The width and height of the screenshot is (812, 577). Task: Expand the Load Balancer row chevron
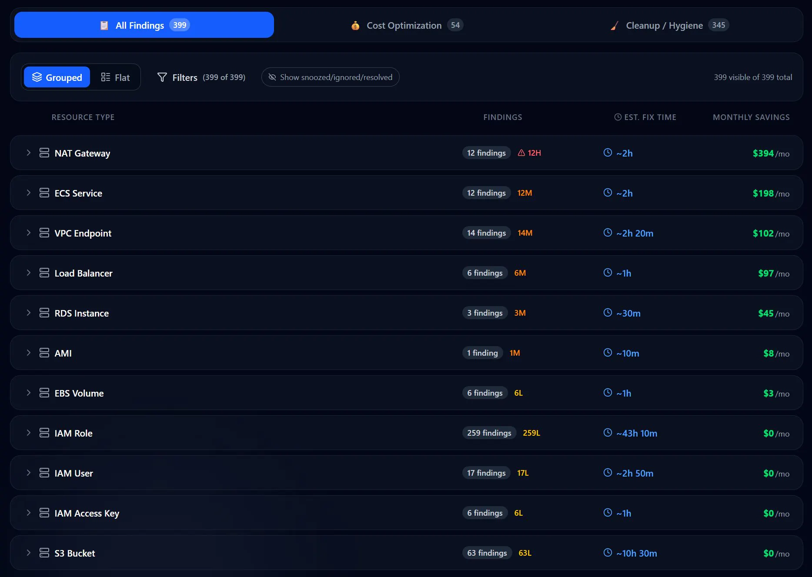[29, 273]
